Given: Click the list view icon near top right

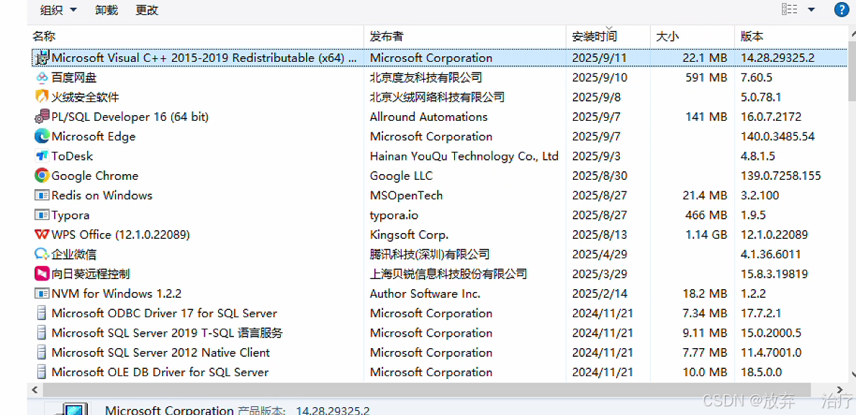Looking at the screenshot, I should pos(789,9).
